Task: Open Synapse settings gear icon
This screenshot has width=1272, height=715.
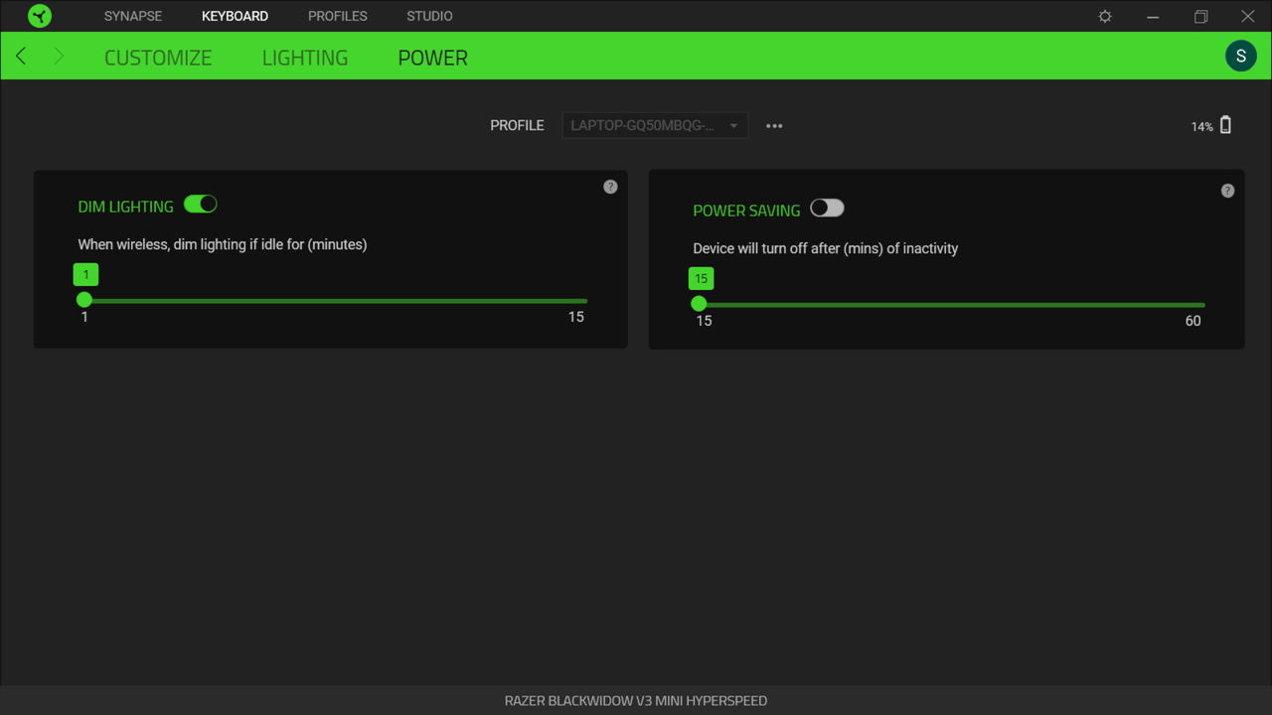Action: coord(1104,16)
